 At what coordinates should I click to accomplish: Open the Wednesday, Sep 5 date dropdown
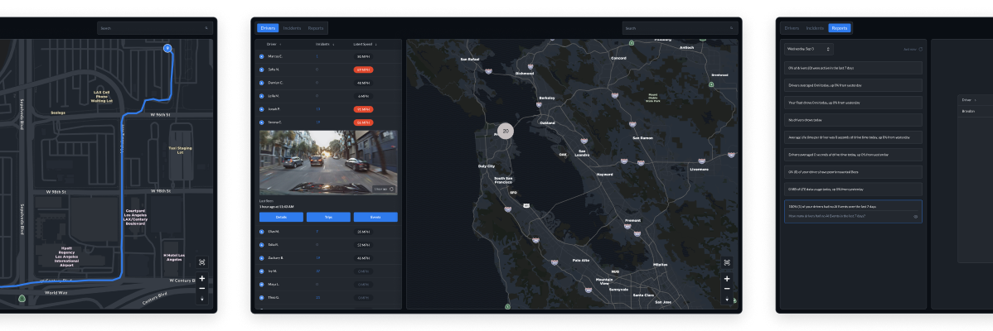coord(808,49)
